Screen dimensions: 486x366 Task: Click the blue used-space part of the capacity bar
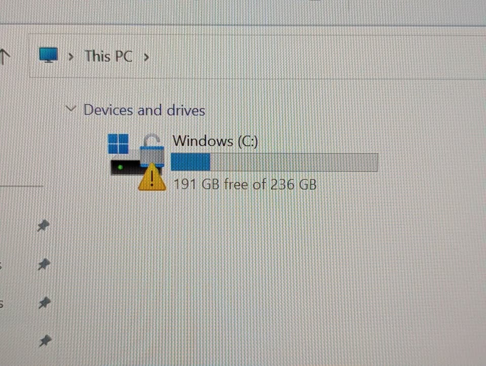191,162
